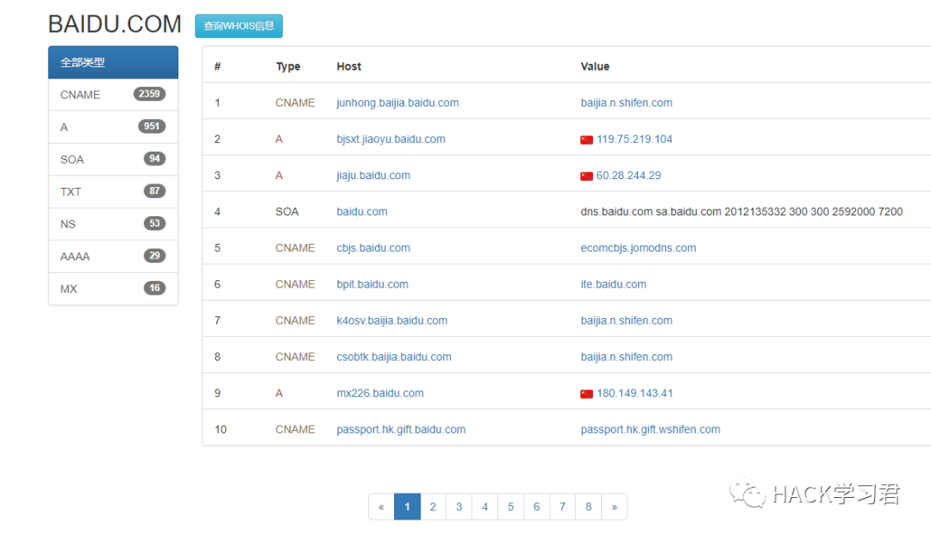Open value passport.hk.gift.wshifen.com
931x535 pixels.
click(x=650, y=429)
